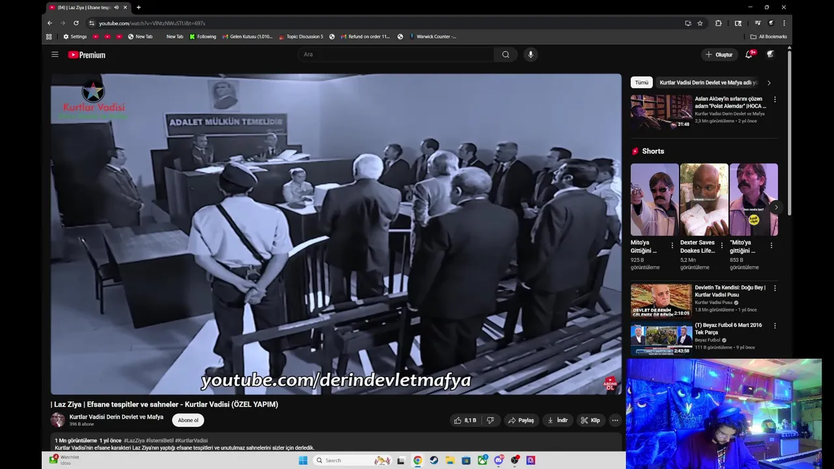Open the Following bookmark
The width and height of the screenshot is (834, 469).
pos(203,36)
